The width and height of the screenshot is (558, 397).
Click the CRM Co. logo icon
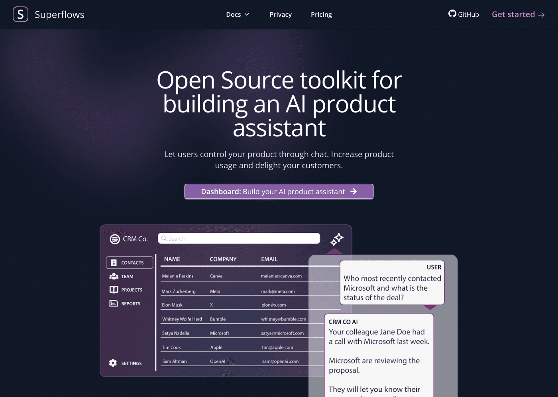click(x=115, y=239)
